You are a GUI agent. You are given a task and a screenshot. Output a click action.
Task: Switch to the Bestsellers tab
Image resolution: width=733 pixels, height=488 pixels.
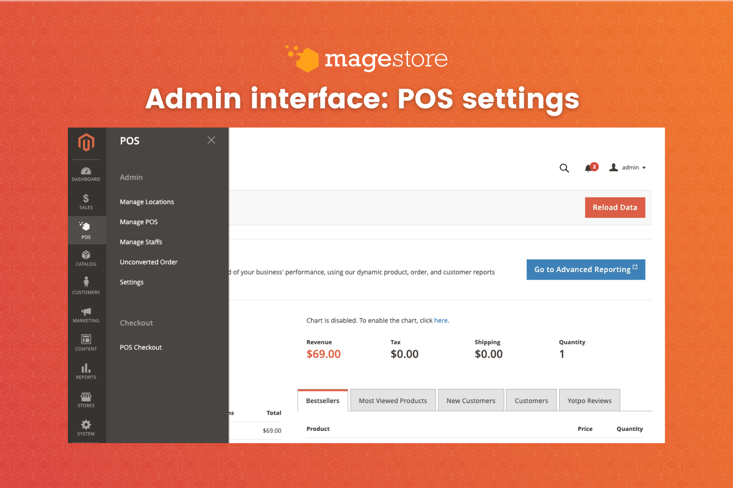click(323, 401)
